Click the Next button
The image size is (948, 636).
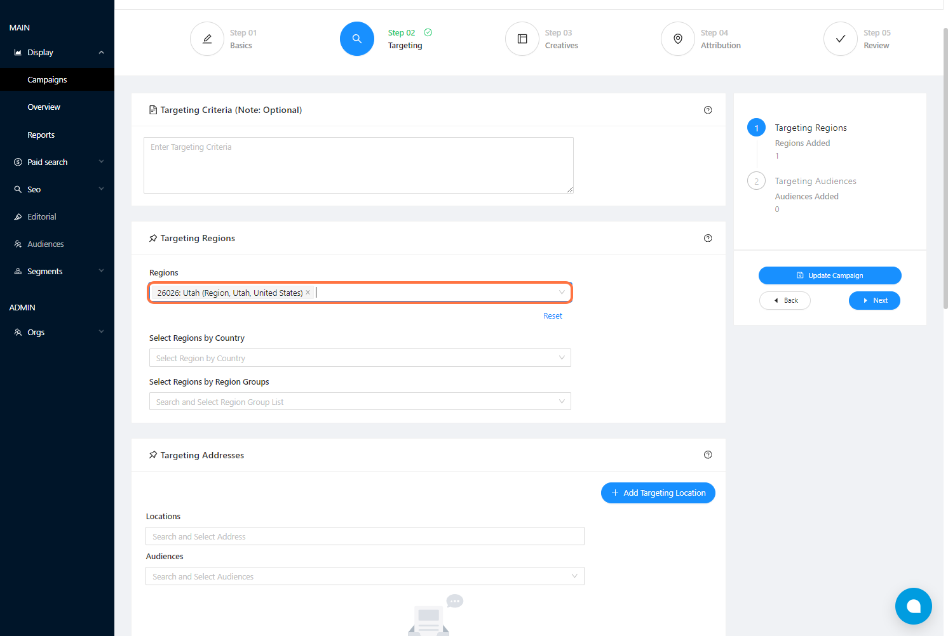(x=874, y=301)
